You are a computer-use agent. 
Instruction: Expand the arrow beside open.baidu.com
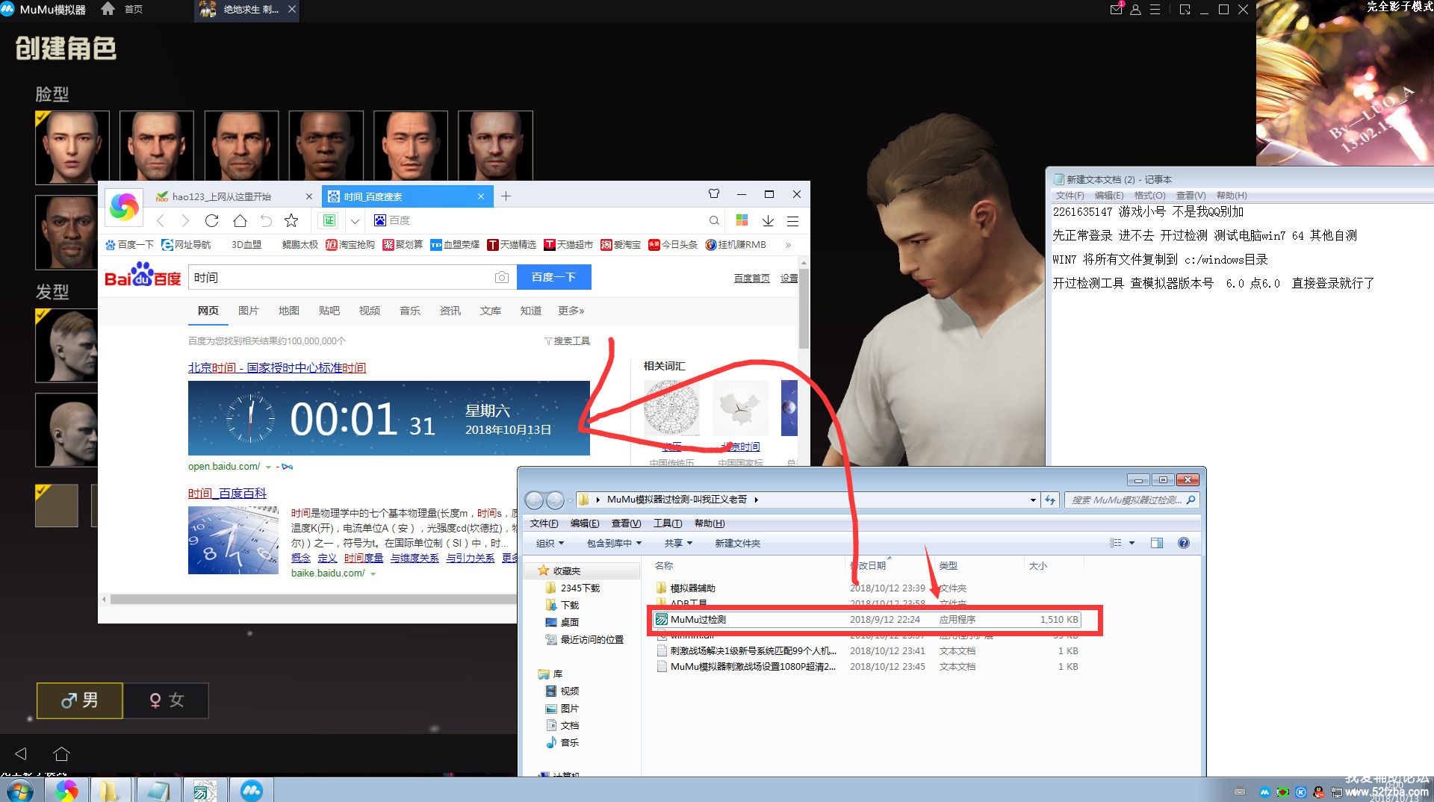pos(268,467)
